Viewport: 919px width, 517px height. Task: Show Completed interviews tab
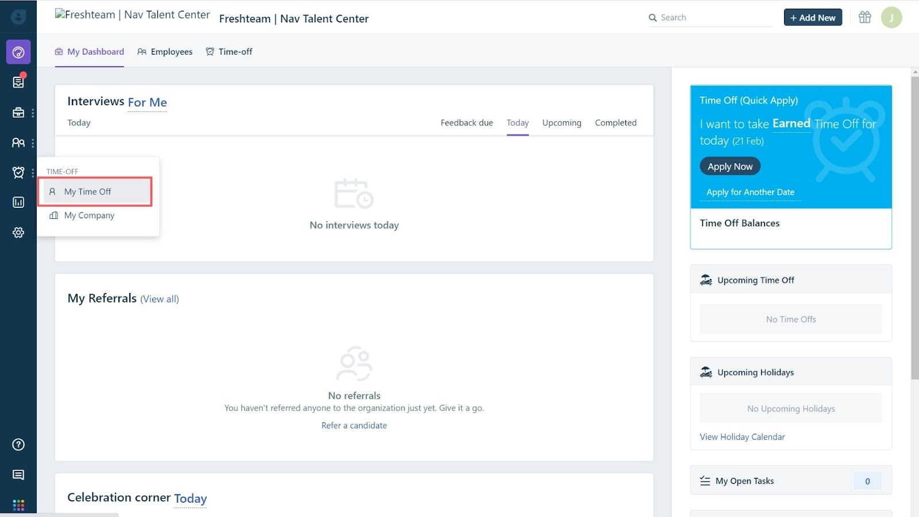pyautogui.click(x=616, y=123)
